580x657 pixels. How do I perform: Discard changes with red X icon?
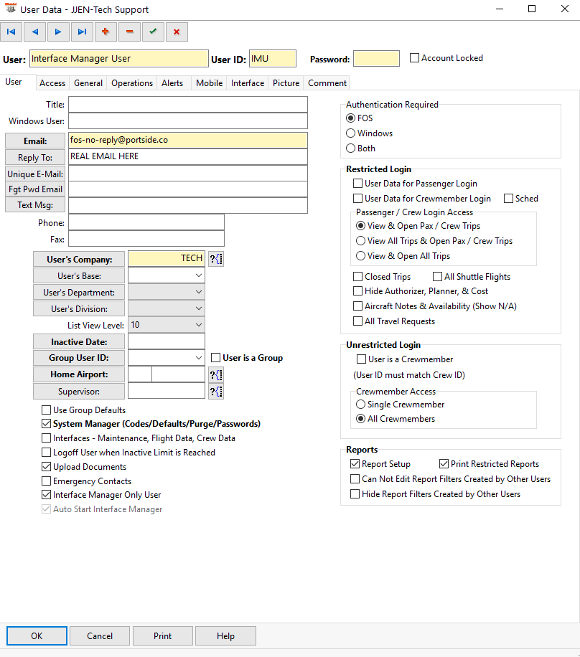177,32
